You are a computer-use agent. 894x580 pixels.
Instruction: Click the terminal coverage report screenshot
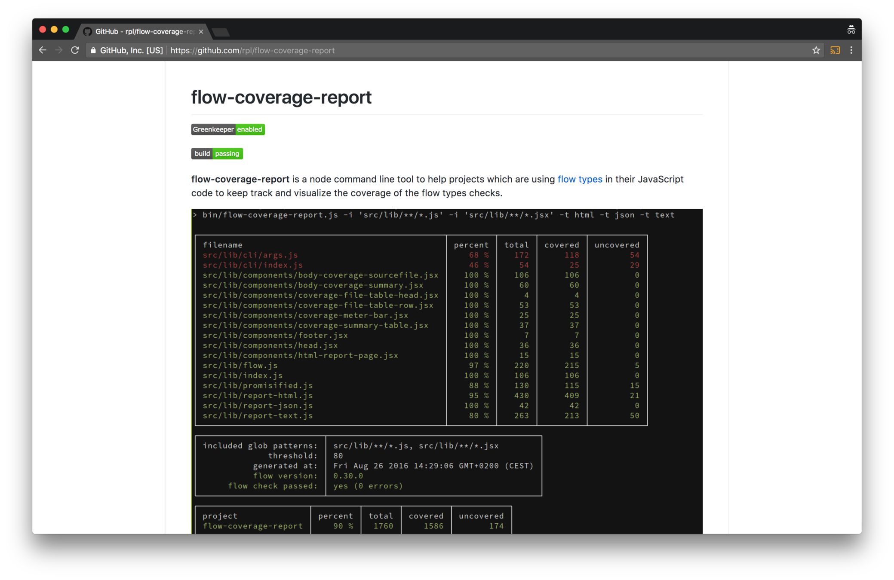[x=446, y=369]
